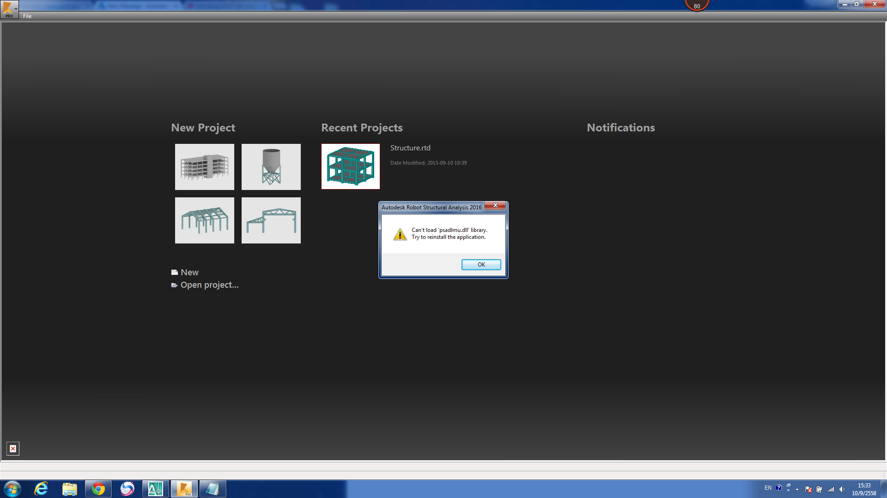887x498 pixels.
Task: Click the red X icon at bottom left
Action: 13,448
